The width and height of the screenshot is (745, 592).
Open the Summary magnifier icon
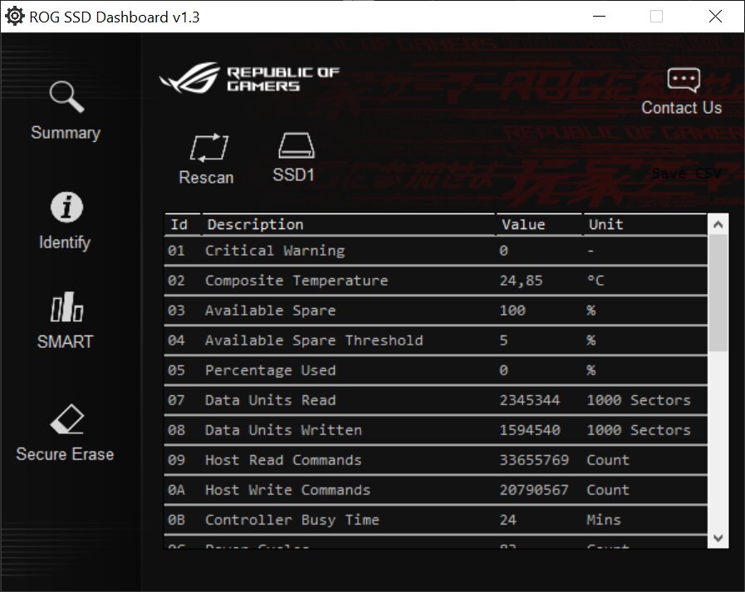pos(66,97)
